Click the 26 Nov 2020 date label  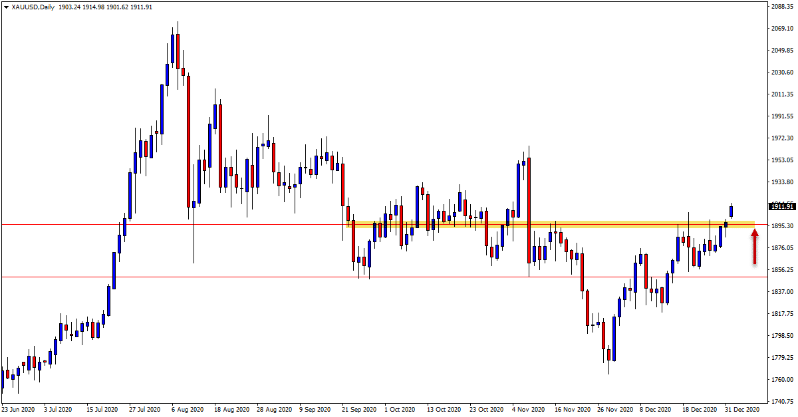[614, 410]
